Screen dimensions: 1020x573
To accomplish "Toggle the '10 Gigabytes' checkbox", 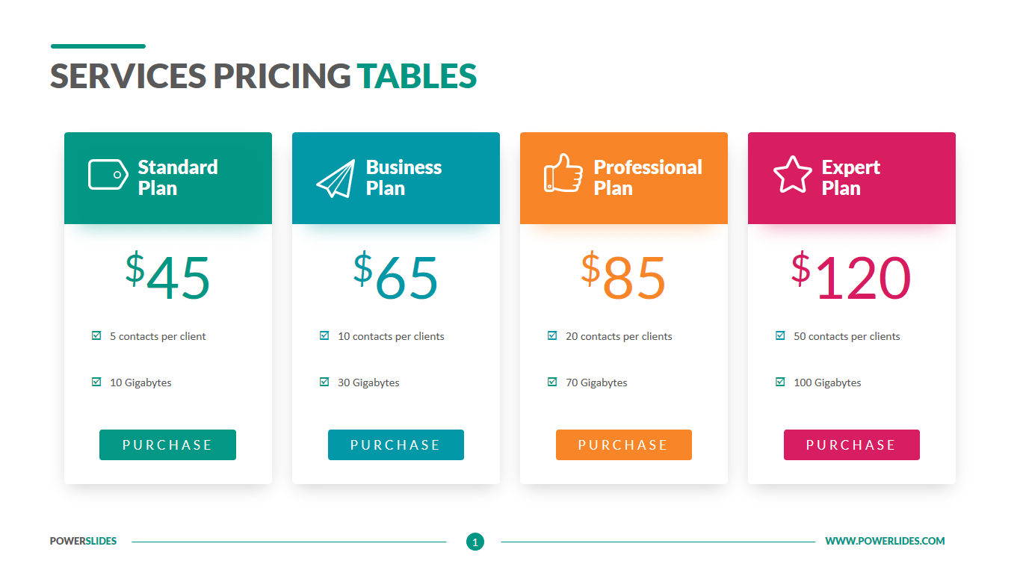I will coord(96,382).
